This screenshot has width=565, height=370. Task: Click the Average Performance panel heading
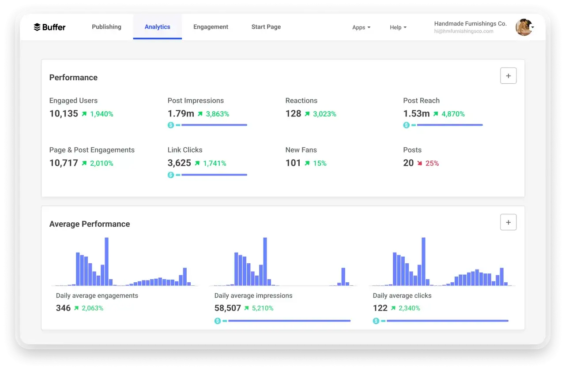pos(90,224)
